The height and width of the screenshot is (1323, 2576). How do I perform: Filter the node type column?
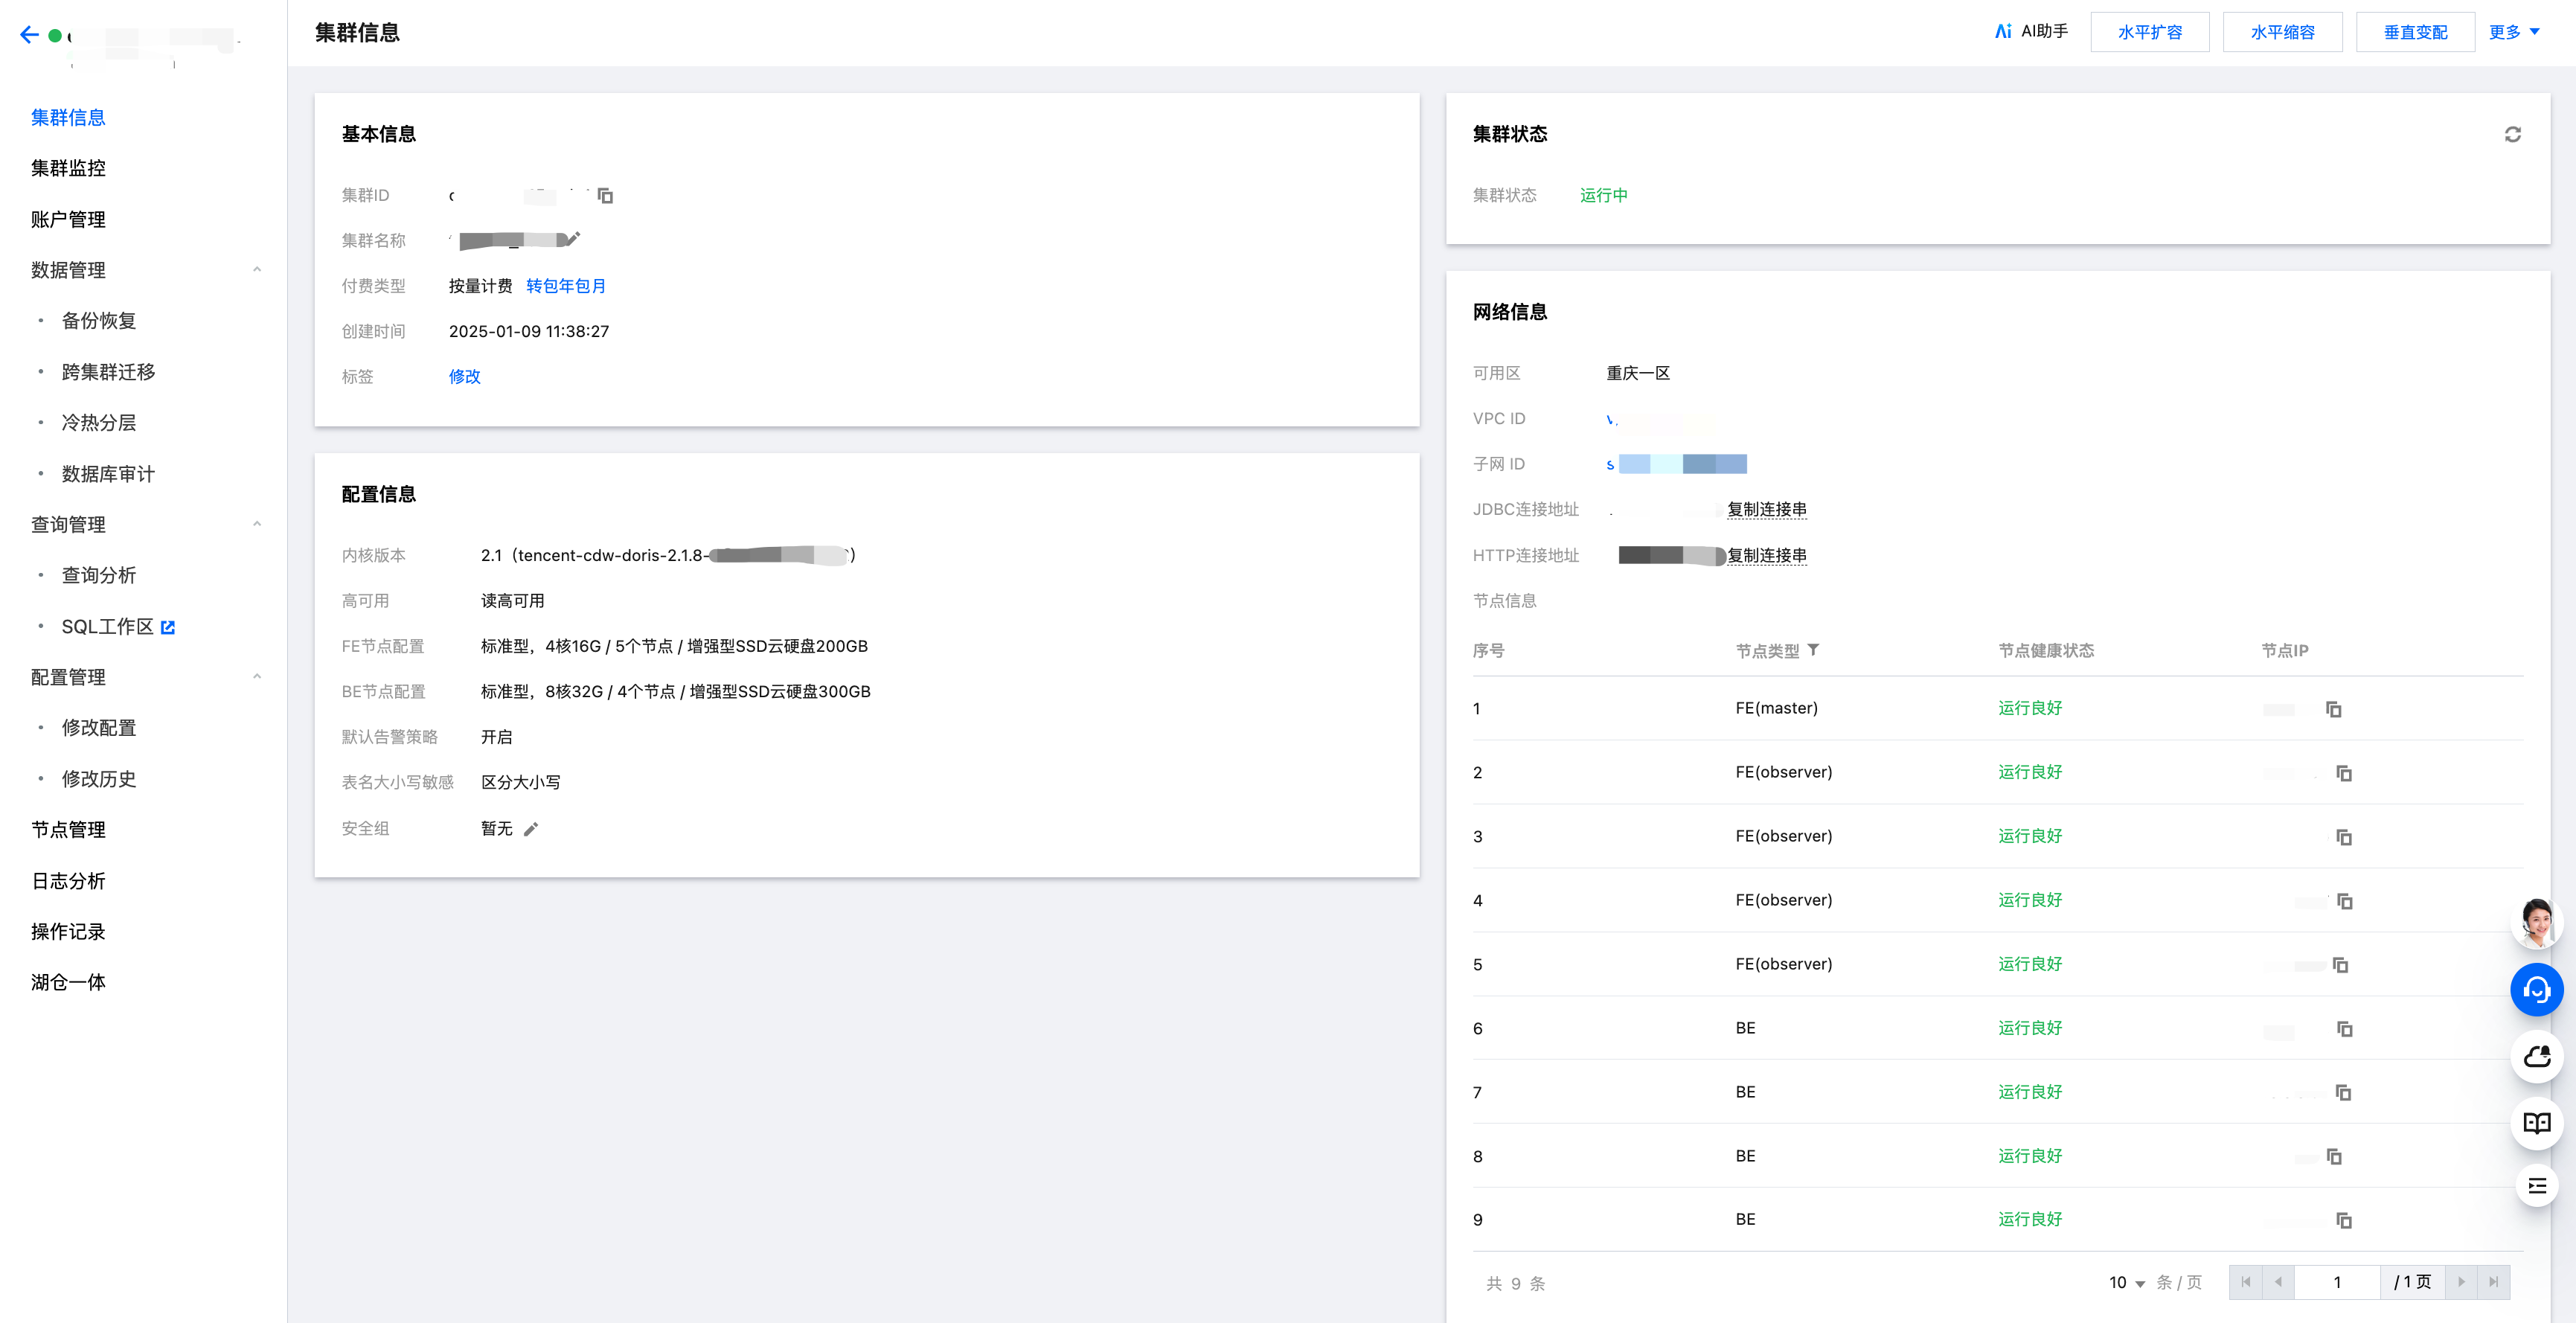click(1813, 651)
